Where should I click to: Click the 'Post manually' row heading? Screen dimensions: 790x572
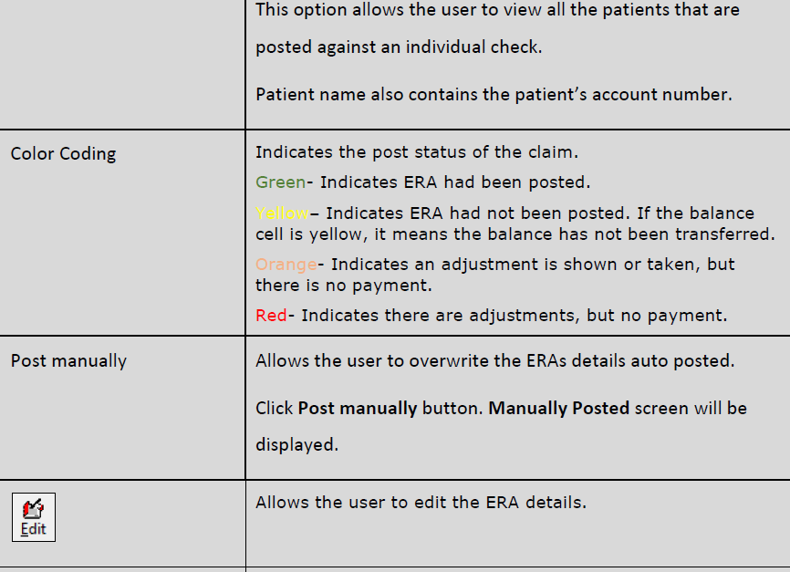[68, 361]
